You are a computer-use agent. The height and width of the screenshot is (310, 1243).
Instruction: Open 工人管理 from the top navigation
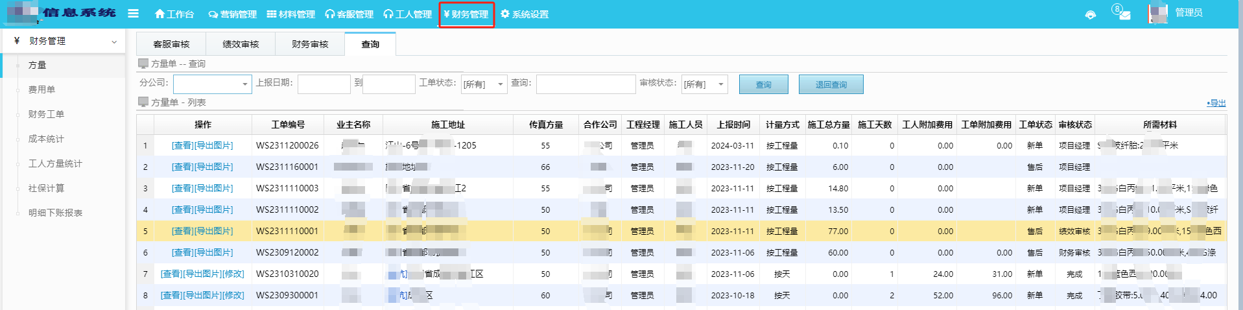point(407,14)
